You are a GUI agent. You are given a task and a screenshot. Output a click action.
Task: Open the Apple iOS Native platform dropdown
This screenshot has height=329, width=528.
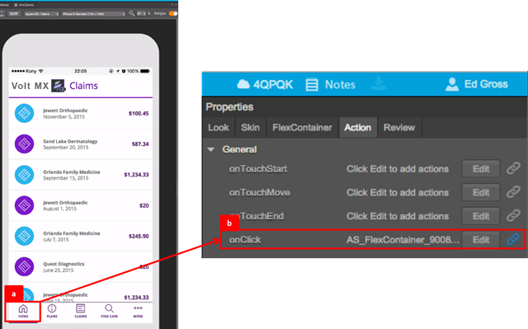pyautogui.click(x=41, y=14)
